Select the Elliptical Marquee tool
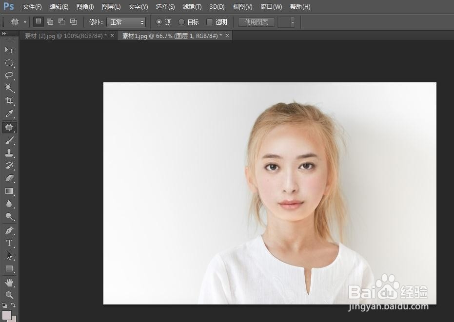Image resolution: width=454 pixels, height=322 pixels. tap(9, 63)
